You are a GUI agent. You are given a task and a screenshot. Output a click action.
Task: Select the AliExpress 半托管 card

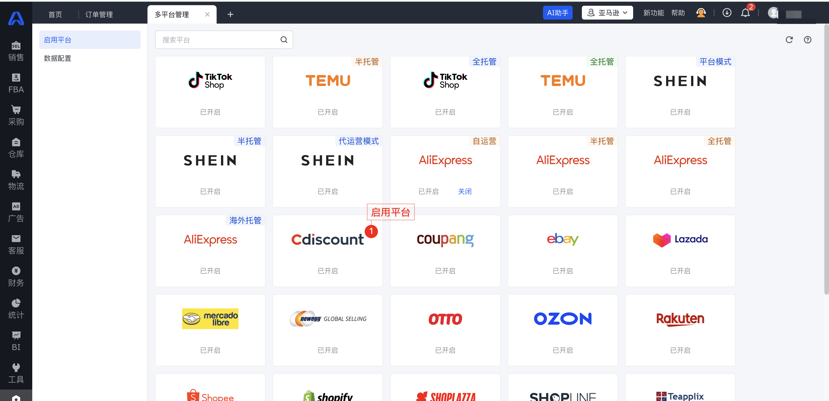[563, 171]
